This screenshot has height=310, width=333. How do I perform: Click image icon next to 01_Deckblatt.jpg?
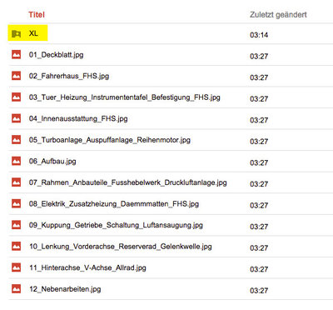17,54
